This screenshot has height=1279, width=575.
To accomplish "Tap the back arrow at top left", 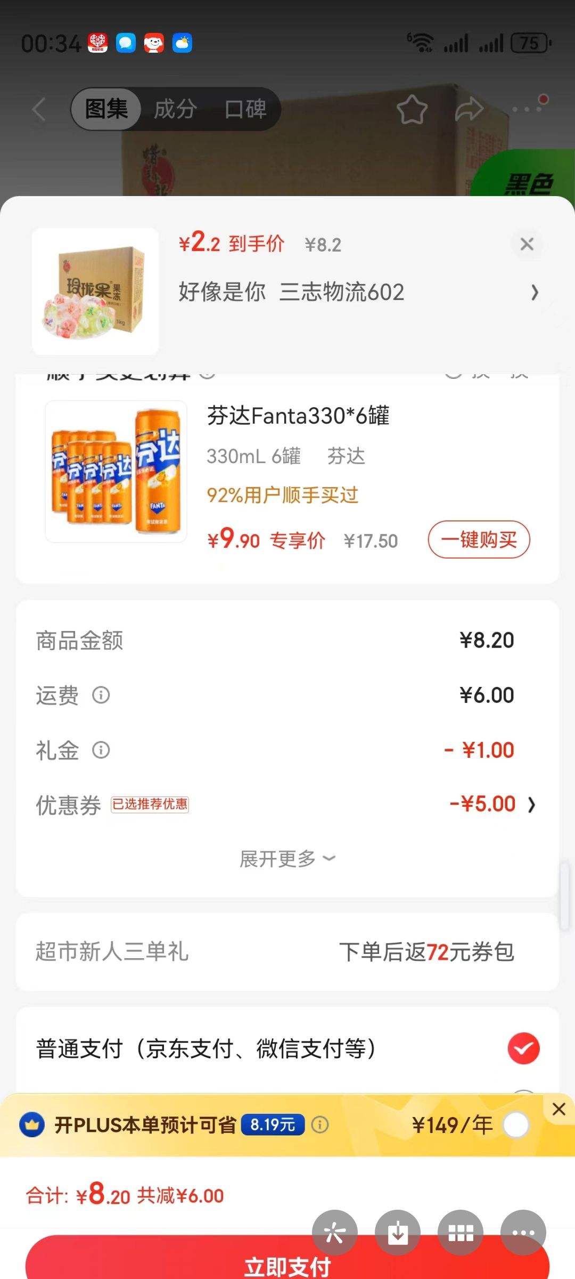I will pyautogui.click(x=39, y=110).
